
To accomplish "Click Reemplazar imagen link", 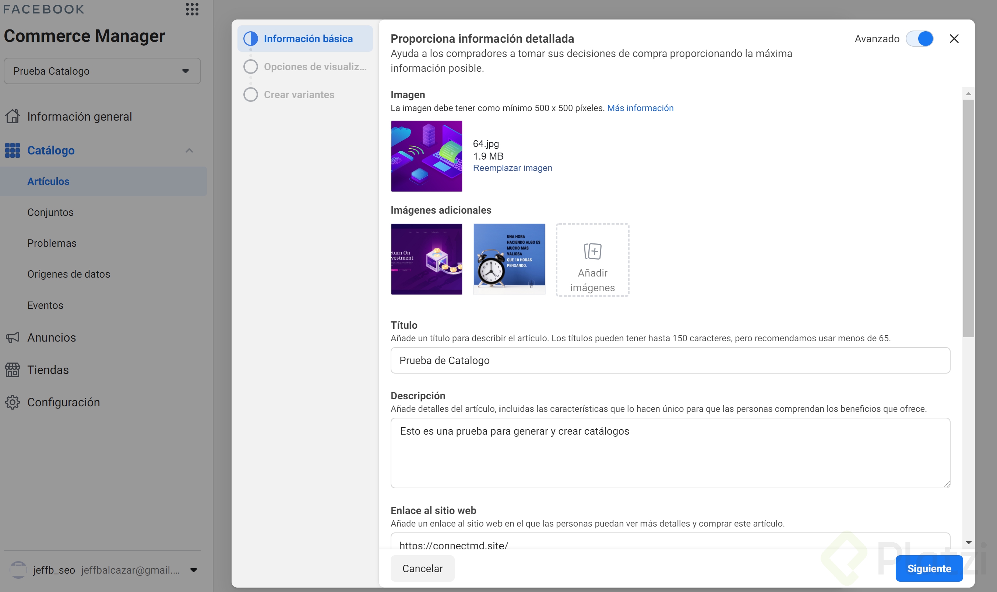I will 512,168.
